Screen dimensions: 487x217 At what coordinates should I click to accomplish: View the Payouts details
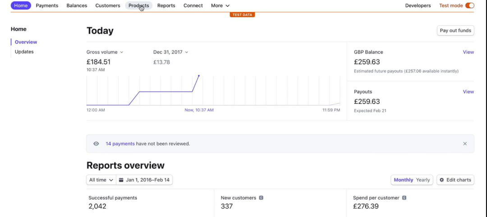pyautogui.click(x=468, y=92)
